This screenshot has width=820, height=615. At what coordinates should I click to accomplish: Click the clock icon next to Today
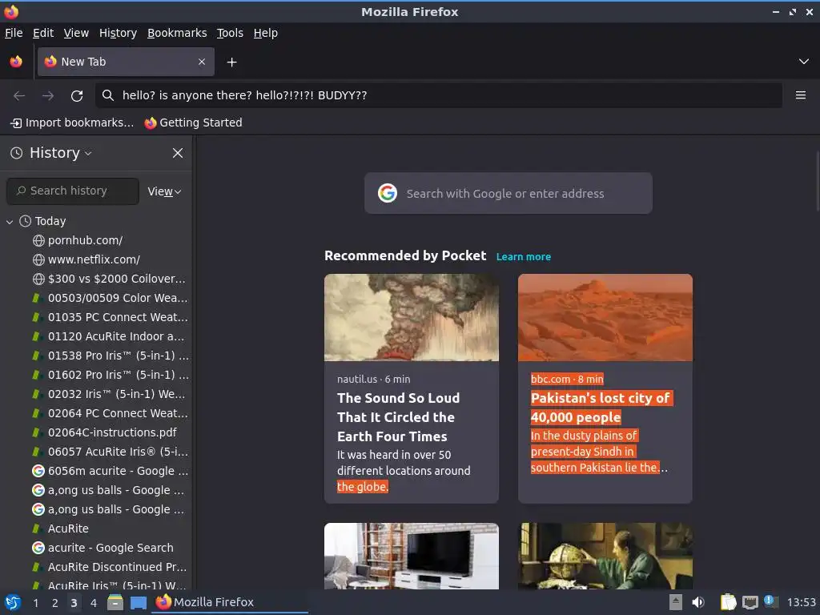point(25,221)
